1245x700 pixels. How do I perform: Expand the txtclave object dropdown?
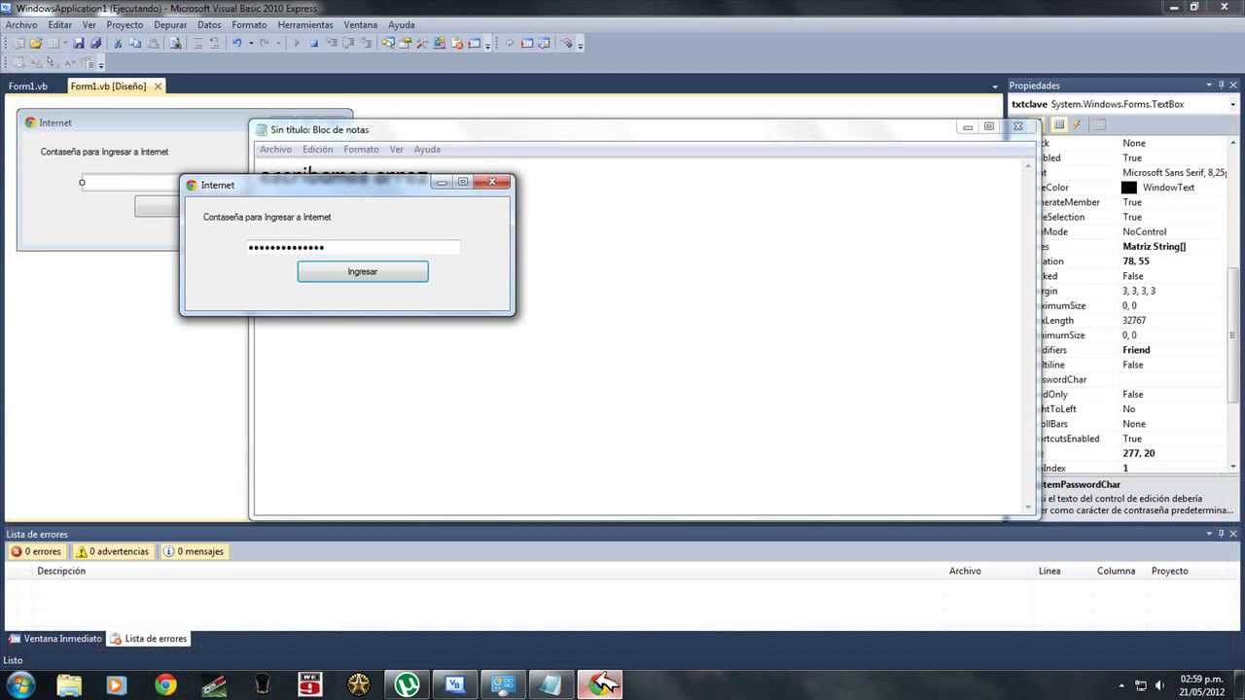1232,104
